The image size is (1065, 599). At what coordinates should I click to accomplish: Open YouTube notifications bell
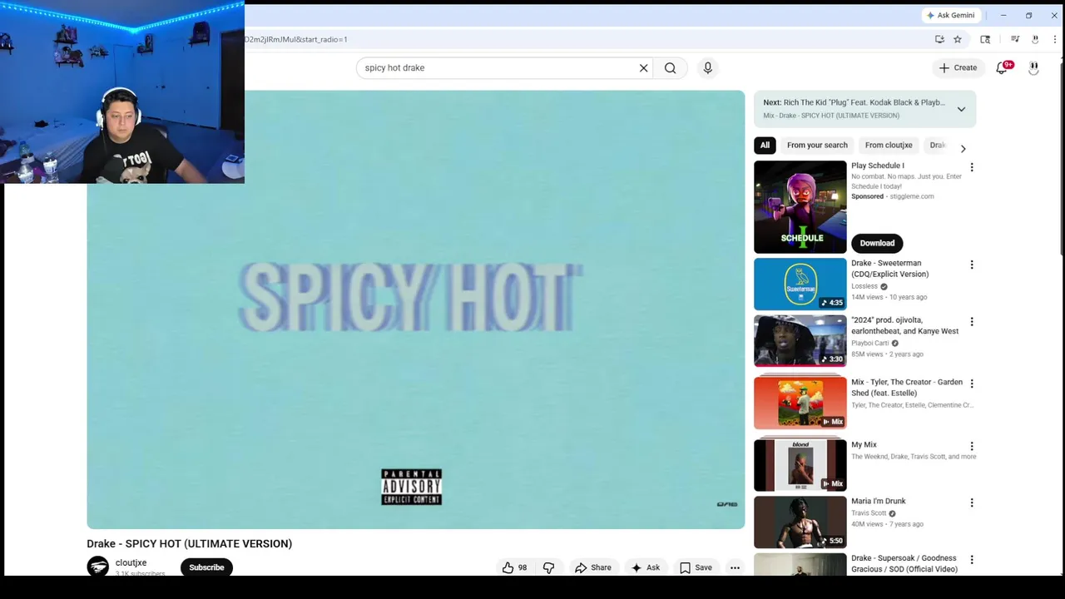point(1002,68)
